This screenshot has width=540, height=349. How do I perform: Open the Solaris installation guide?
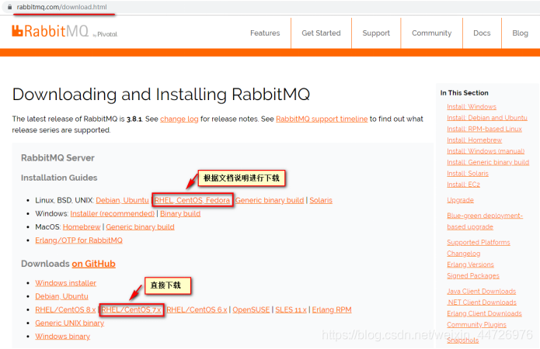(321, 200)
